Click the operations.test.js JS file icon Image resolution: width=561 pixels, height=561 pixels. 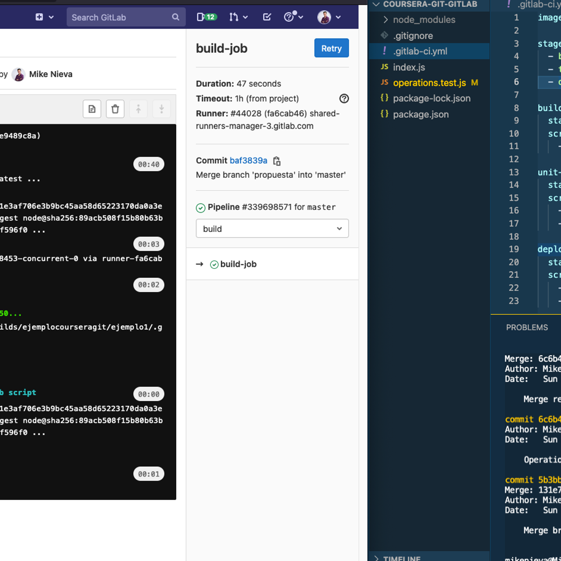pyautogui.click(x=384, y=82)
